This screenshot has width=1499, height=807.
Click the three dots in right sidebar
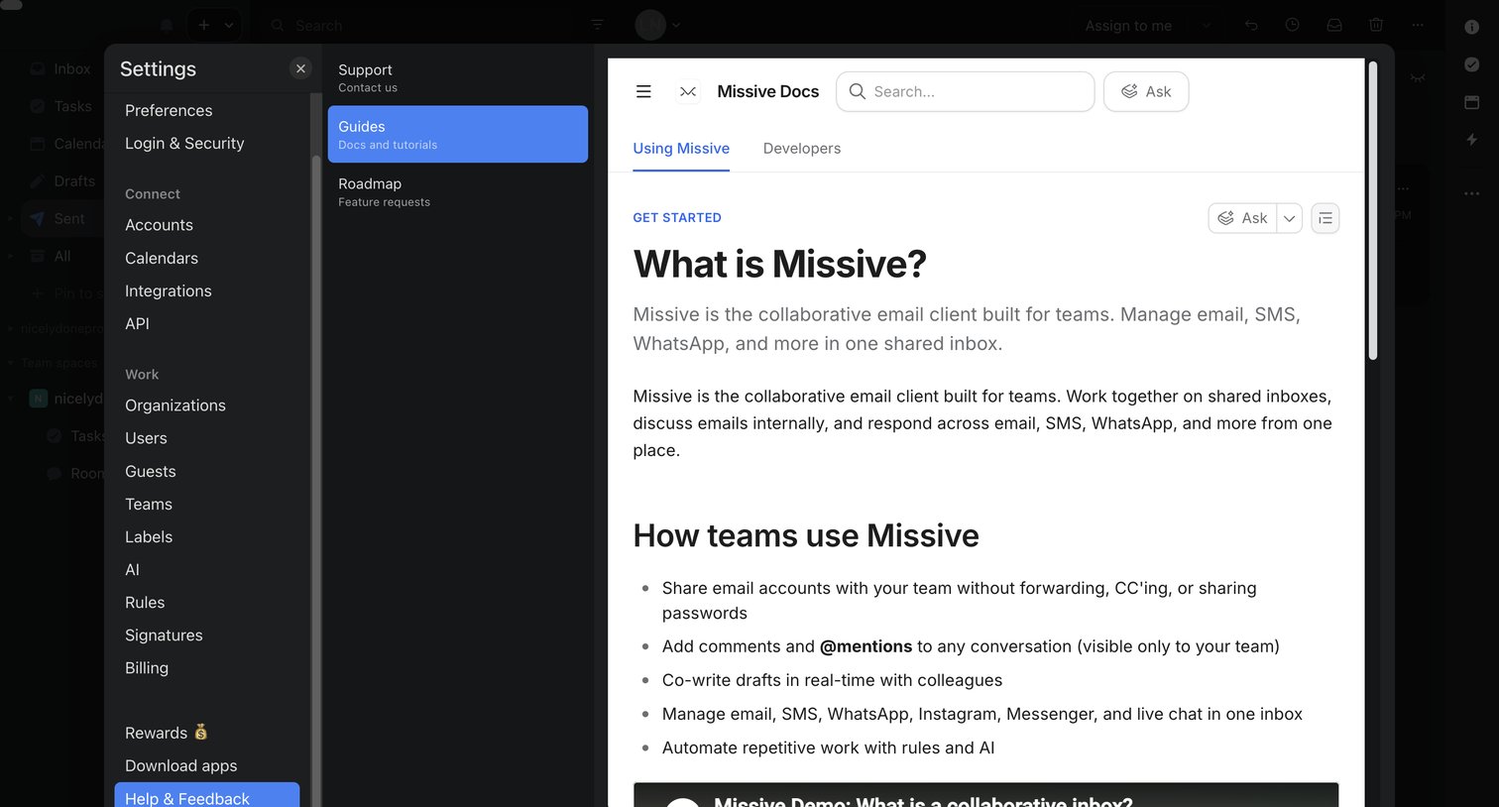click(1472, 193)
